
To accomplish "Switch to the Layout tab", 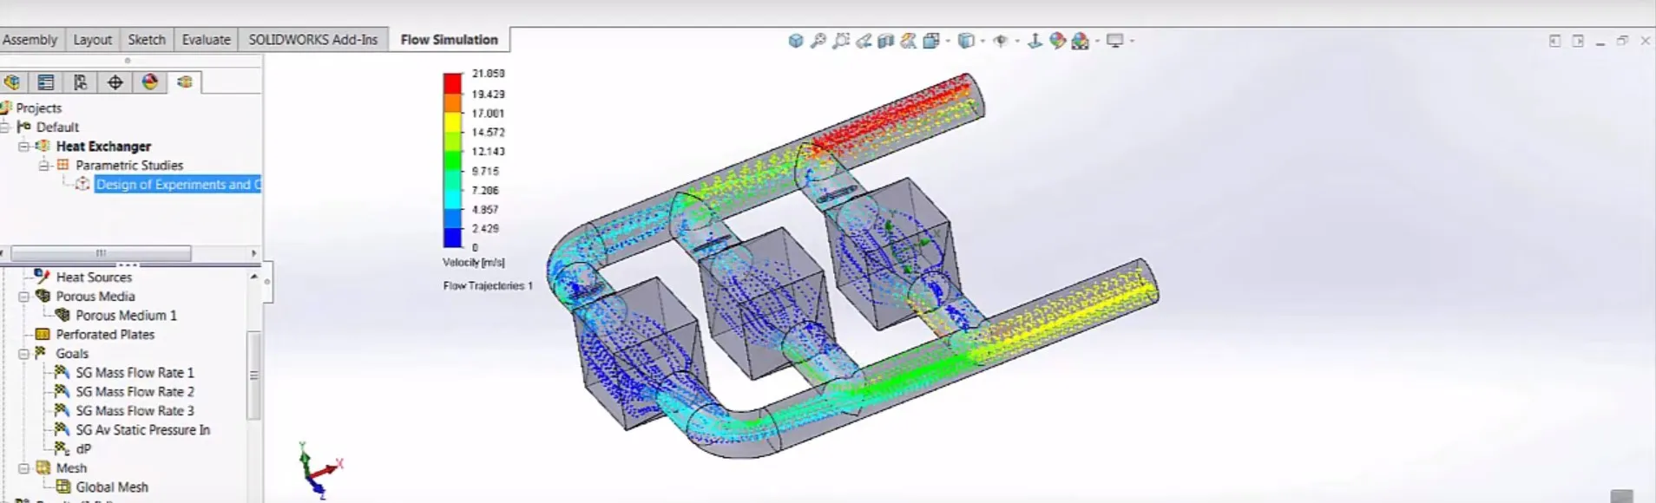I will pos(92,40).
